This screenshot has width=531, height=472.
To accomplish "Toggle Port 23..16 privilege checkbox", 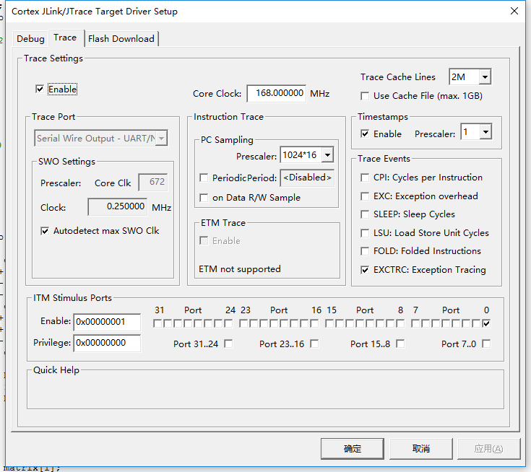I will tap(314, 344).
